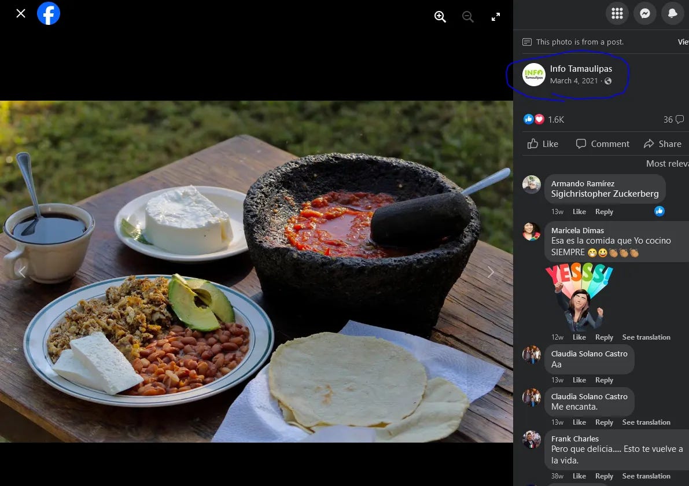Open Frank Charles's profile name
Viewport: 689px width, 486px height.
(575, 439)
